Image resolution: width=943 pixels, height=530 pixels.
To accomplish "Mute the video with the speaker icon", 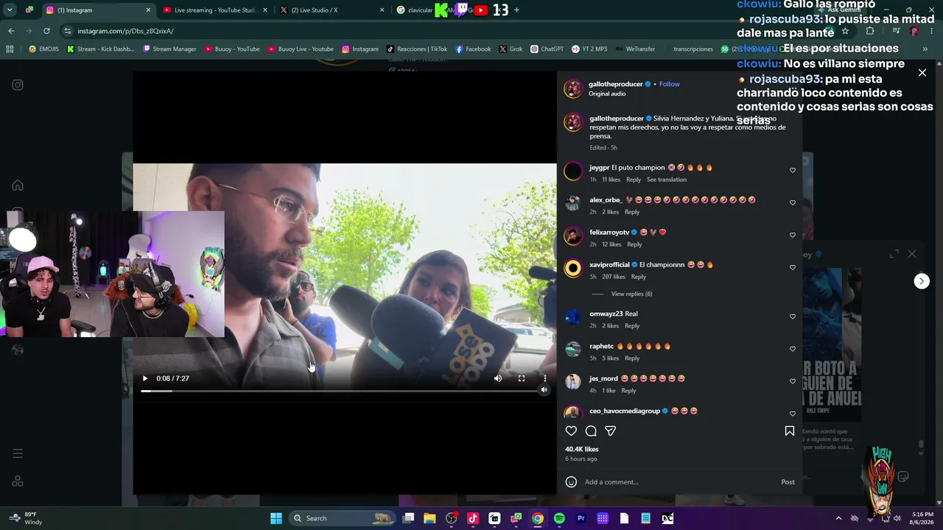I will click(498, 378).
